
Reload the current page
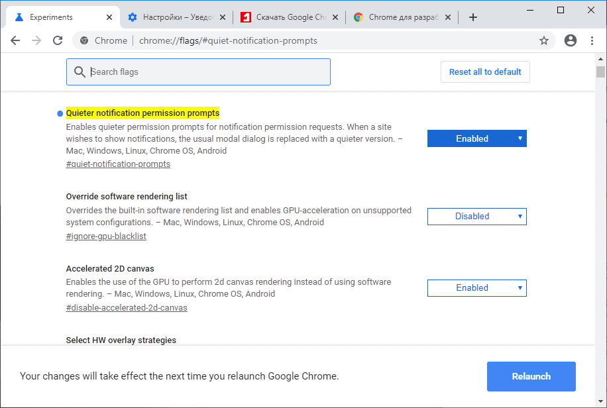point(58,40)
